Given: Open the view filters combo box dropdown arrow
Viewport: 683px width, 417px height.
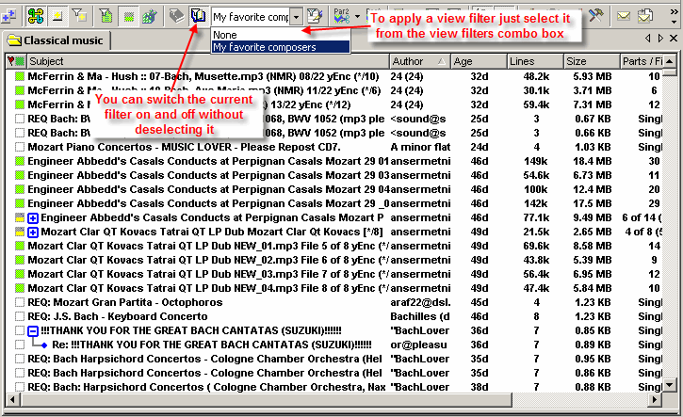Looking at the screenshot, I should coord(296,17).
